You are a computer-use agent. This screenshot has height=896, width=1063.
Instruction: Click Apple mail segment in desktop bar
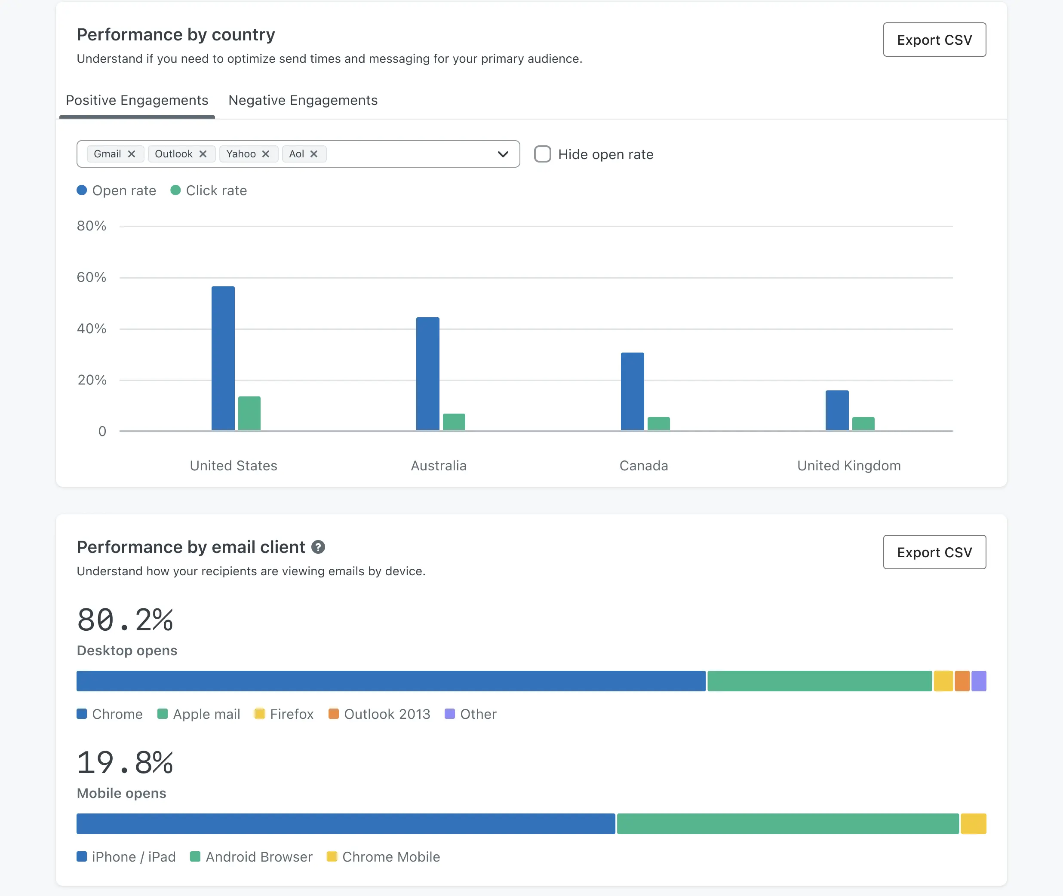(819, 681)
